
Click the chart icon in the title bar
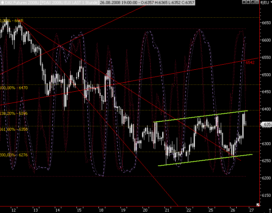click(3, 3)
